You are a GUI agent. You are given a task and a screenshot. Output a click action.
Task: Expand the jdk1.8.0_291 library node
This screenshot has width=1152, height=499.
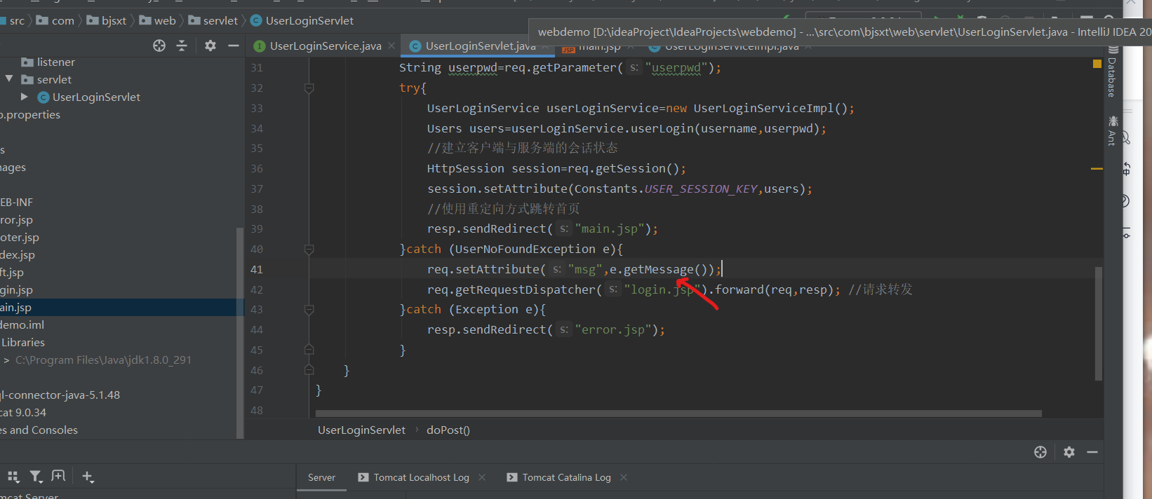click(6, 360)
